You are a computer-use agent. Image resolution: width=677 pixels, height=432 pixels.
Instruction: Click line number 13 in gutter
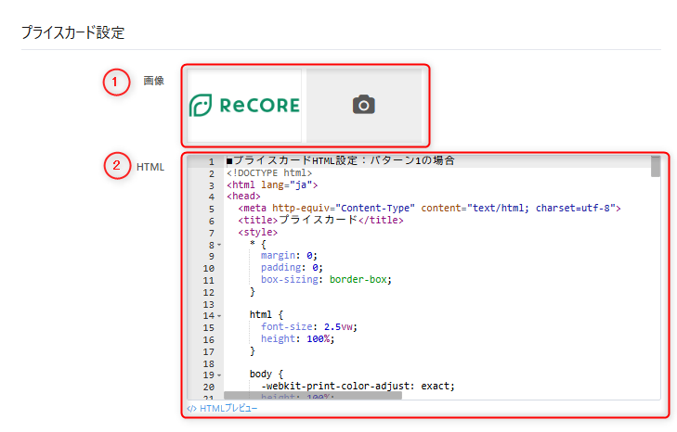(x=209, y=304)
